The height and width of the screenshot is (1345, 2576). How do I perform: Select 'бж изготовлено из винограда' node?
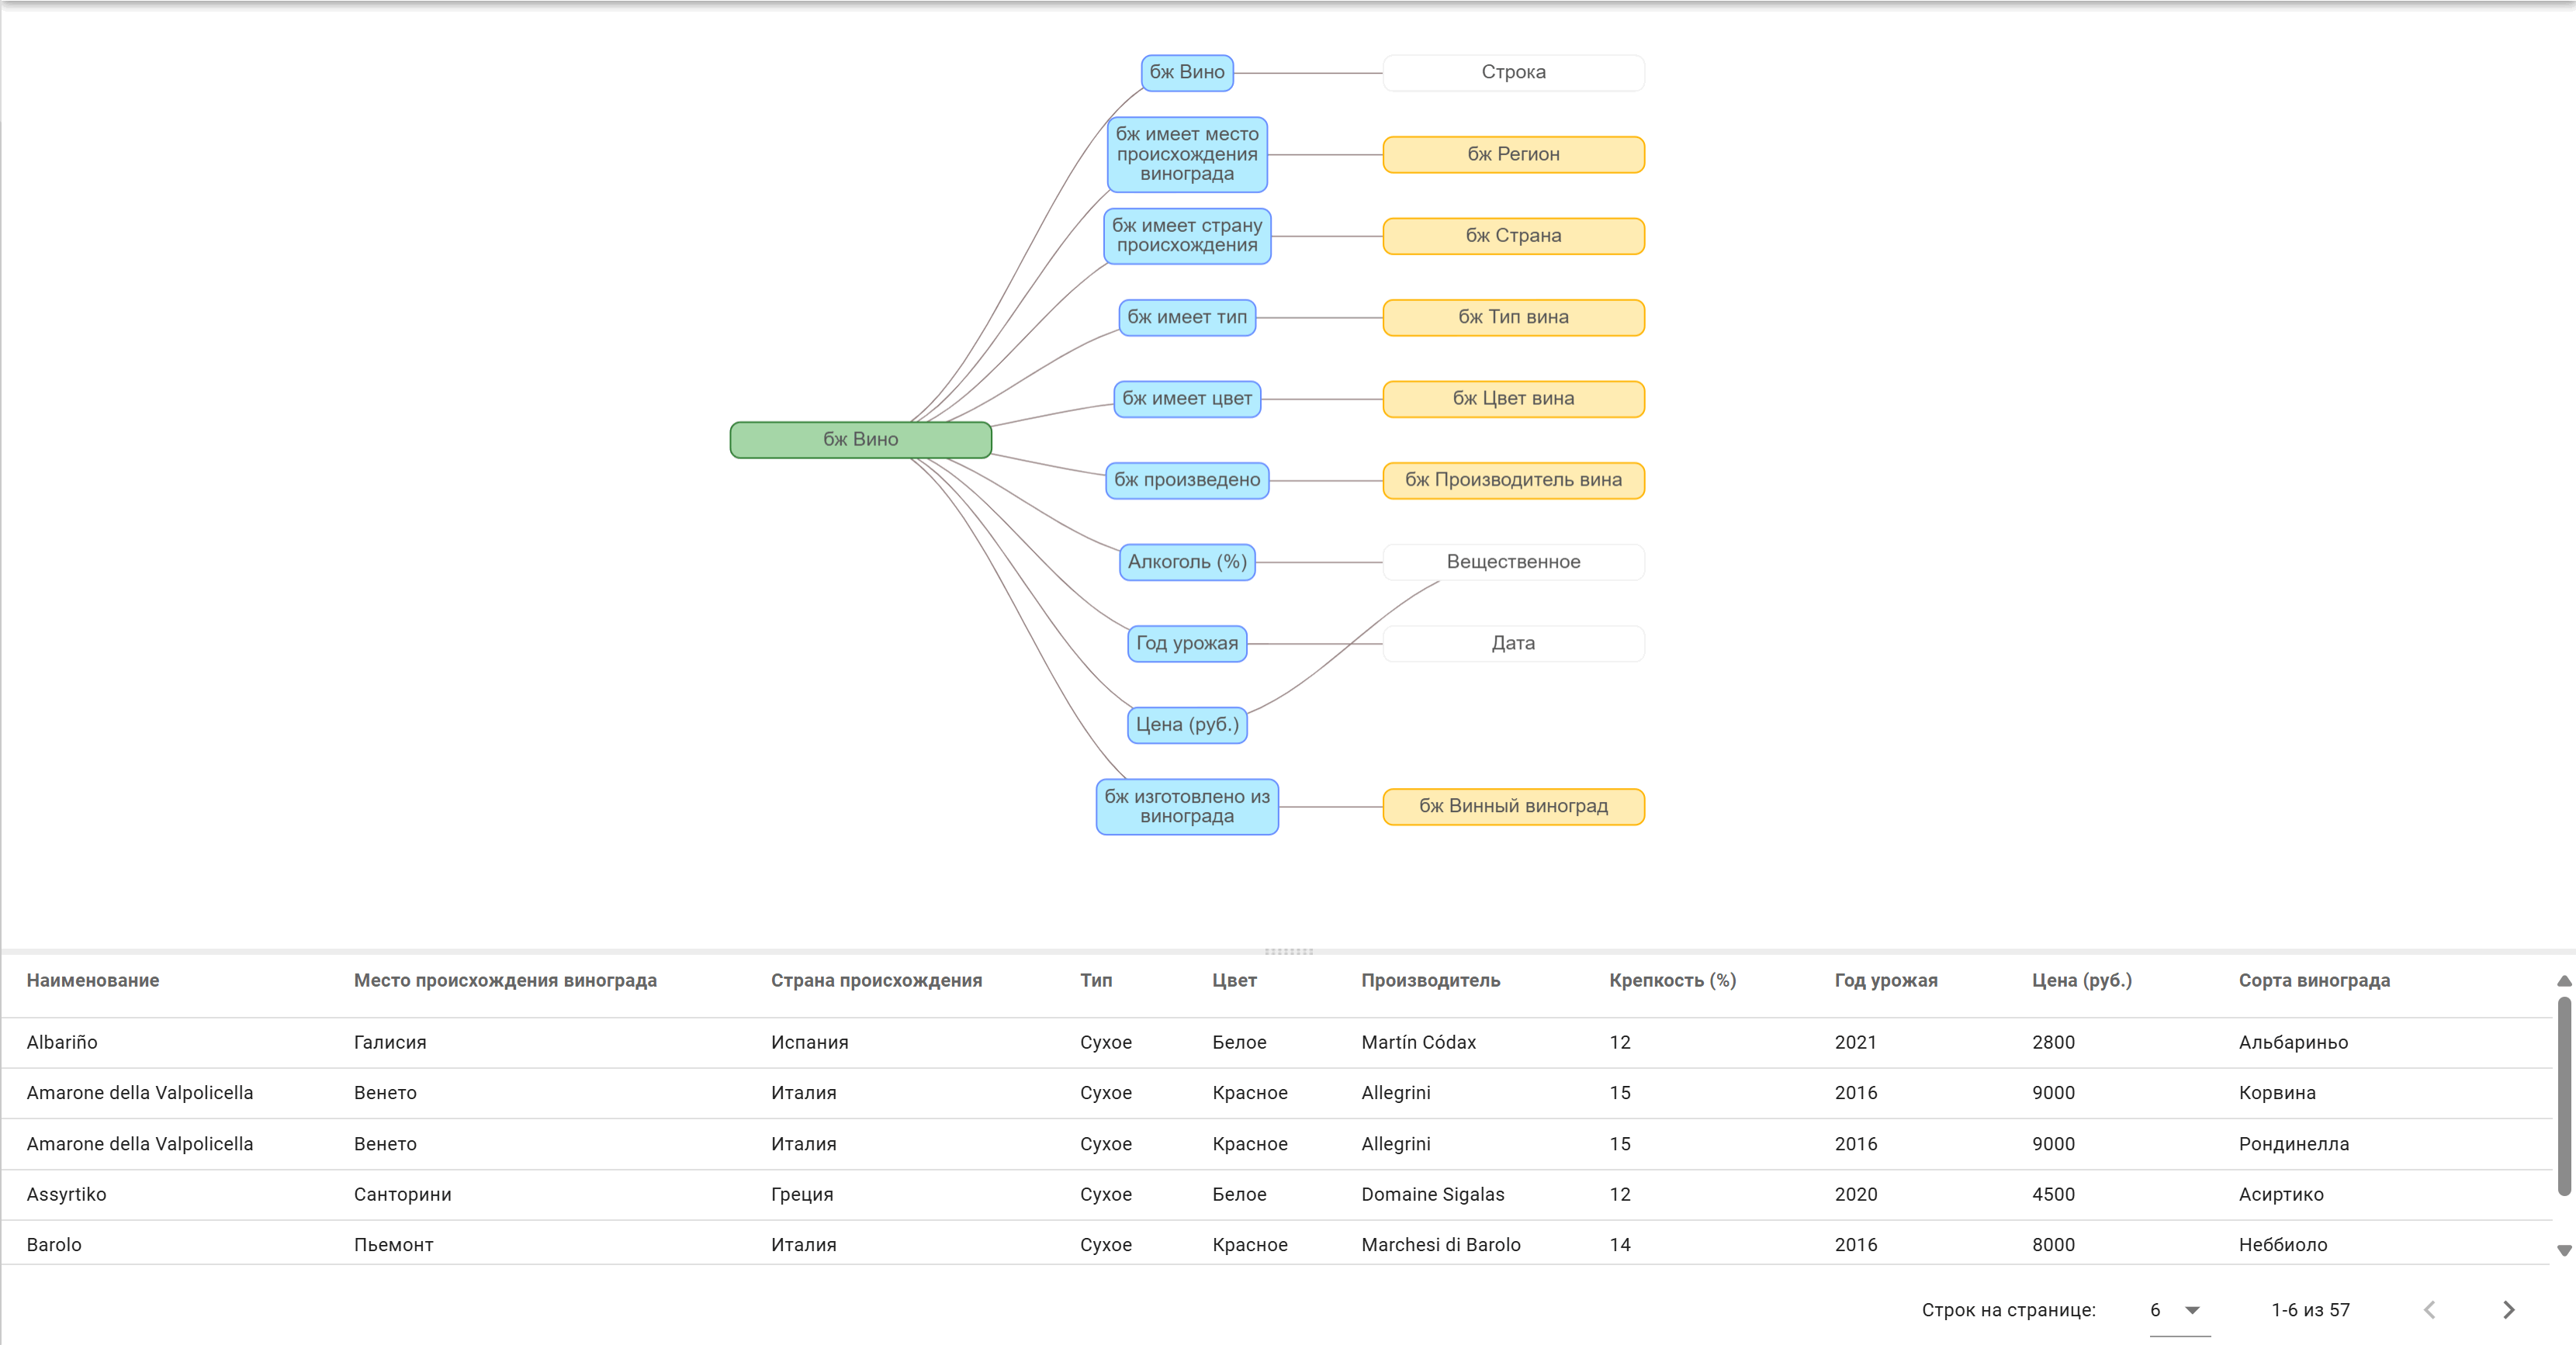coord(1186,806)
